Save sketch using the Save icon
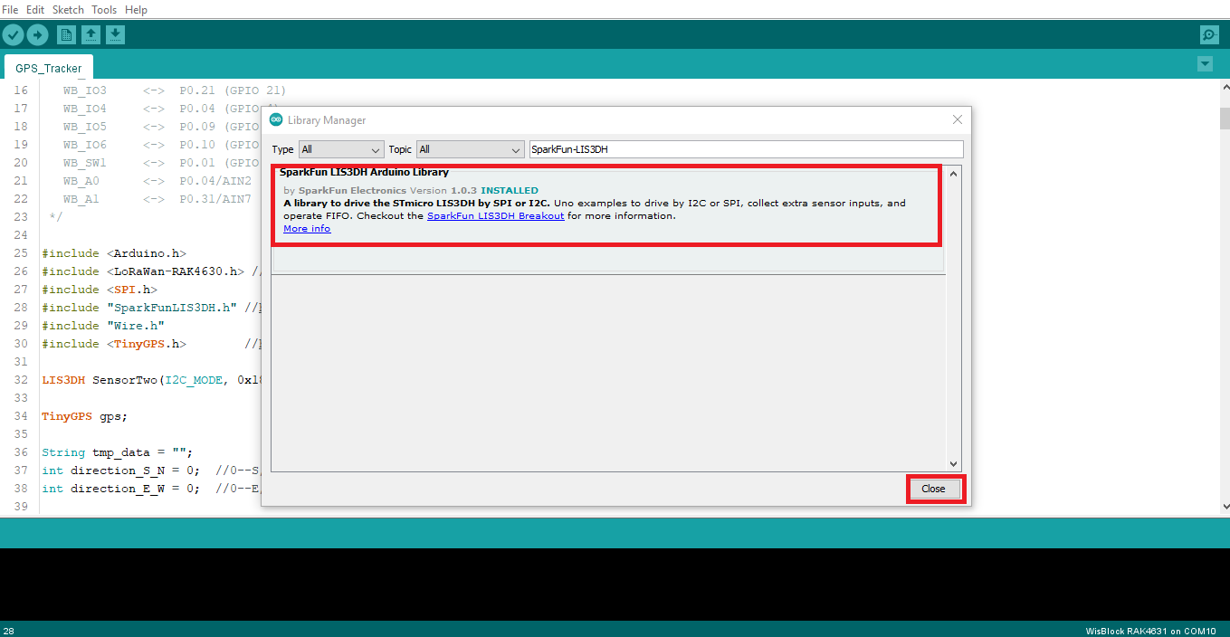Viewport: 1230px width, 637px height. click(x=115, y=34)
